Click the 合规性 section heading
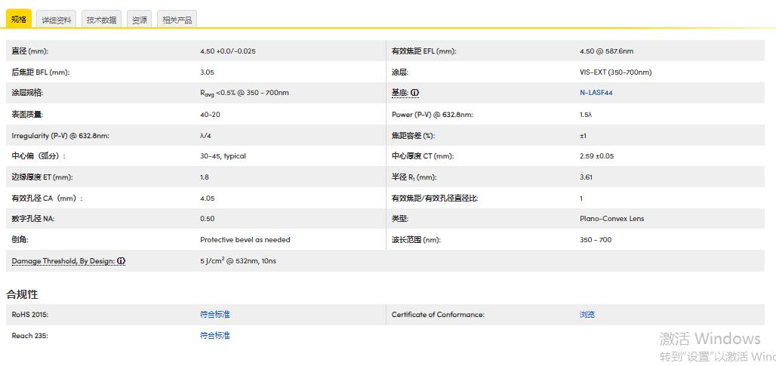 [22, 294]
